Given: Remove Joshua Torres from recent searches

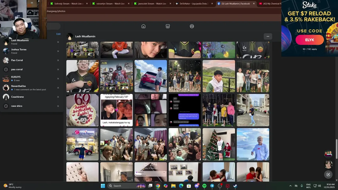Looking at the screenshot, I should tap(58, 51).
